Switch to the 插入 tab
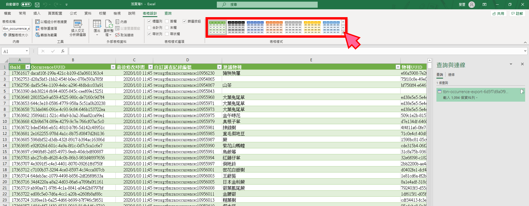 point(37,13)
